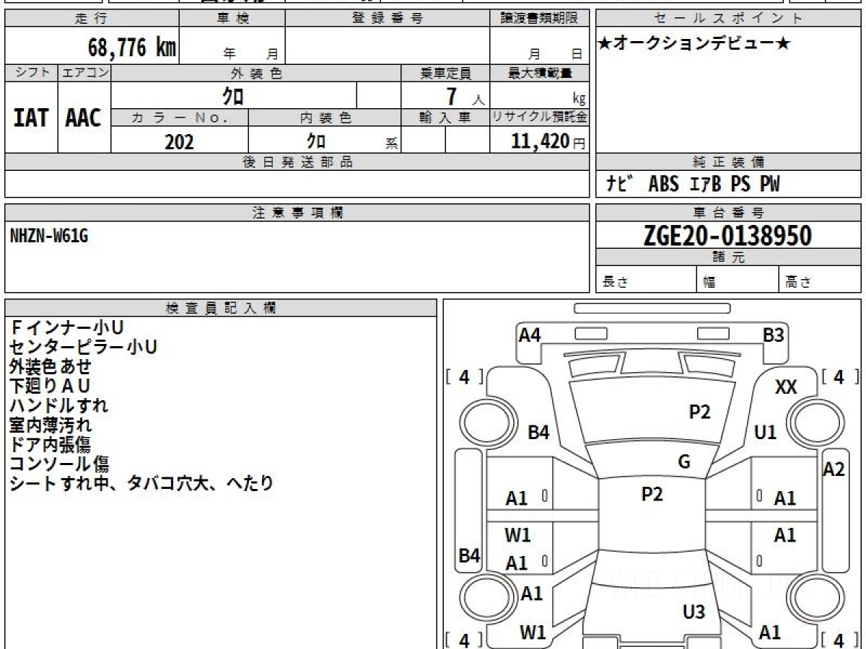
Task: Select the 純正装備 header
Action: [728, 162]
